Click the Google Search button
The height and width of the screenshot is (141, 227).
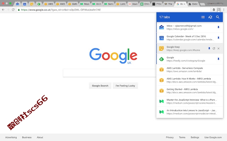tap(100, 86)
